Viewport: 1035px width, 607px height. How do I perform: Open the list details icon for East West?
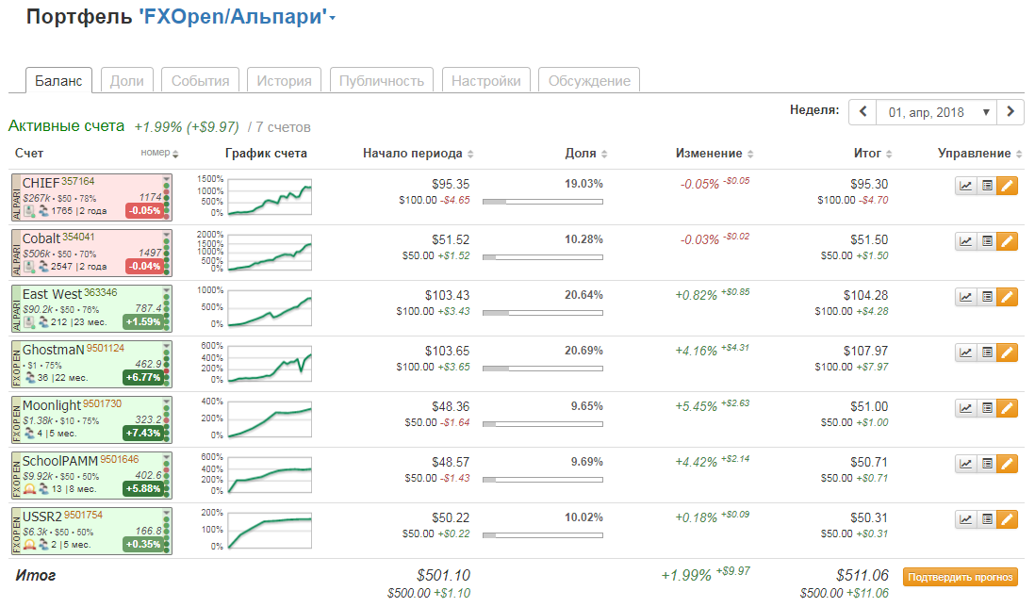pyautogui.click(x=987, y=297)
